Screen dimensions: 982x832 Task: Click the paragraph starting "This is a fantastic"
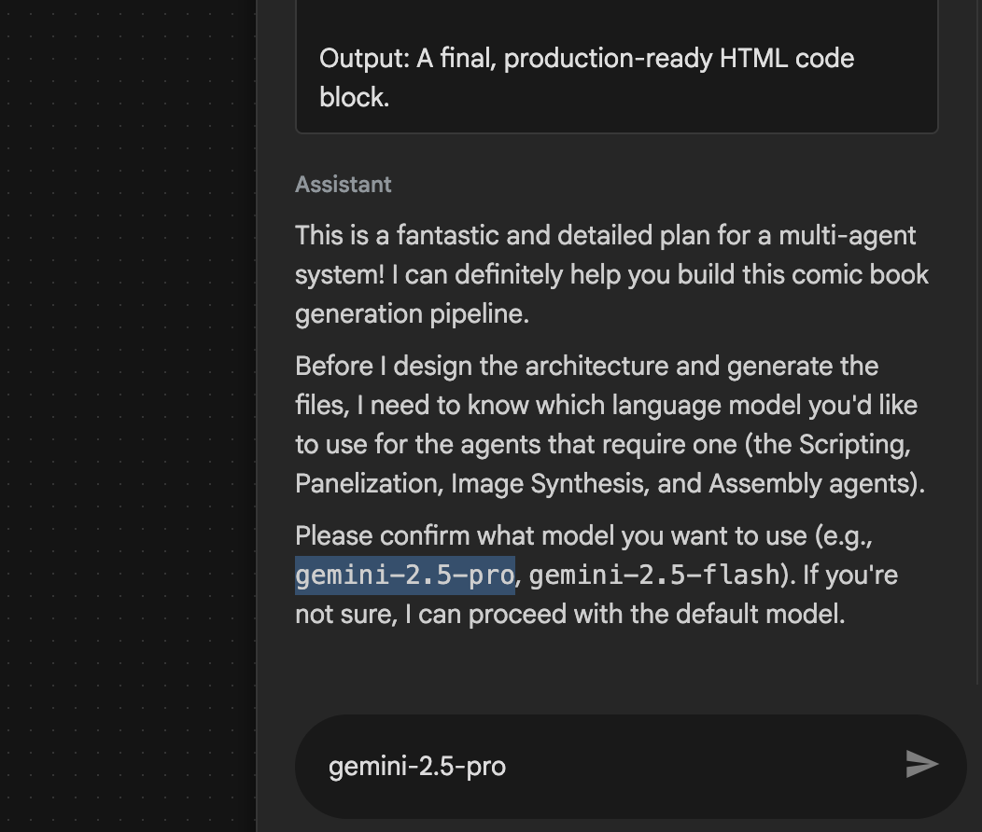[x=607, y=274]
